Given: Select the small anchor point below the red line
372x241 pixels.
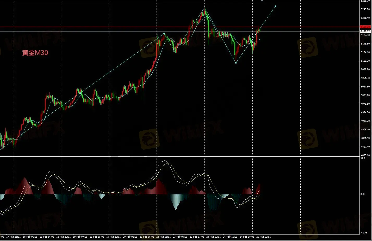Looking at the screenshot, I should pos(256,35).
